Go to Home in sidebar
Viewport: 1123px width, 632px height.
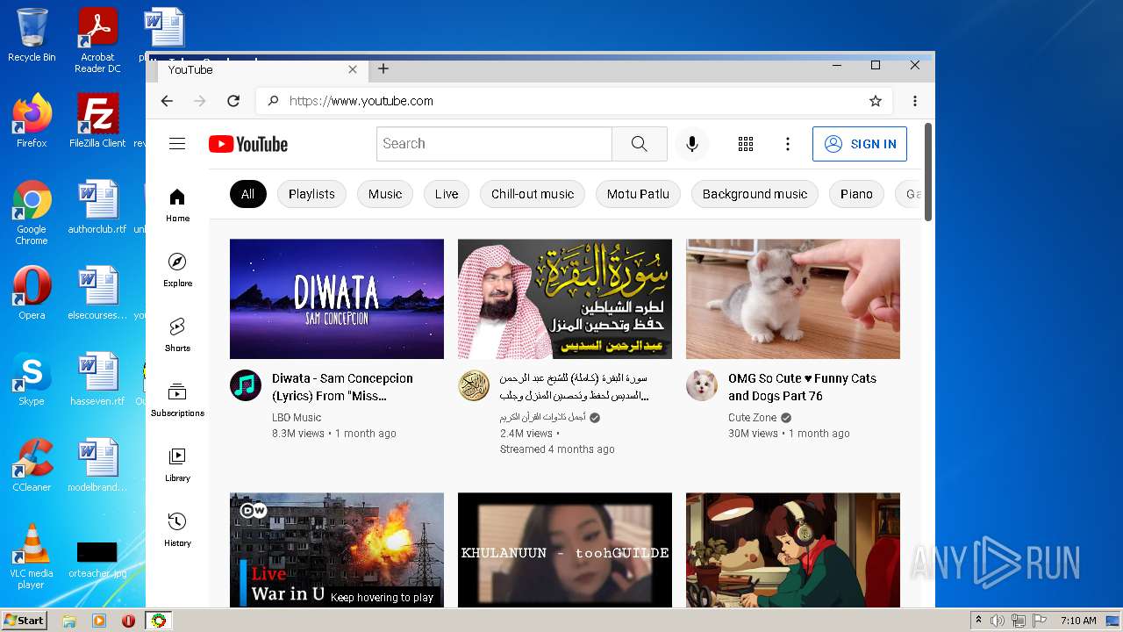tap(177, 205)
